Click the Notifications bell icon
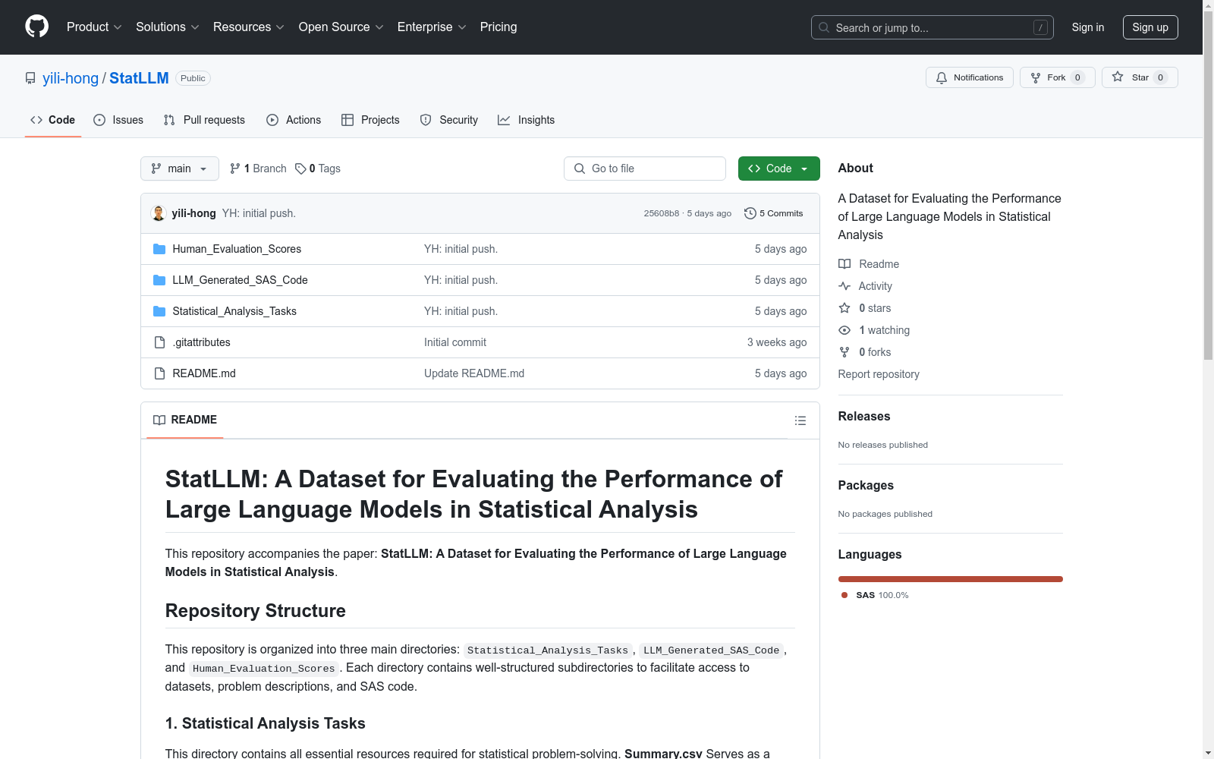 (x=942, y=77)
